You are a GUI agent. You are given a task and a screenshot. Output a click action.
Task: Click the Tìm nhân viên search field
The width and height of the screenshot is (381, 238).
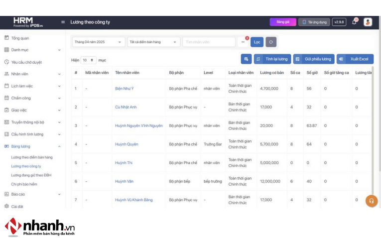click(209, 42)
